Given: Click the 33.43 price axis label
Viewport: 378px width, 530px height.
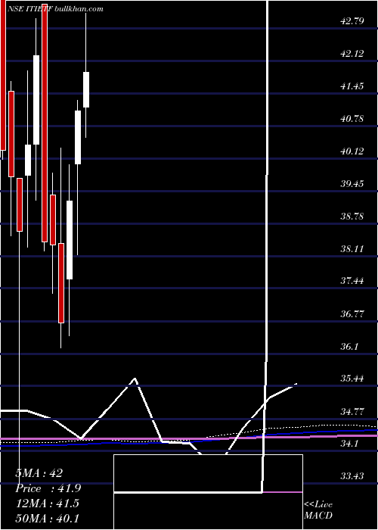Looking at the screenshot, I should [352, 476].
